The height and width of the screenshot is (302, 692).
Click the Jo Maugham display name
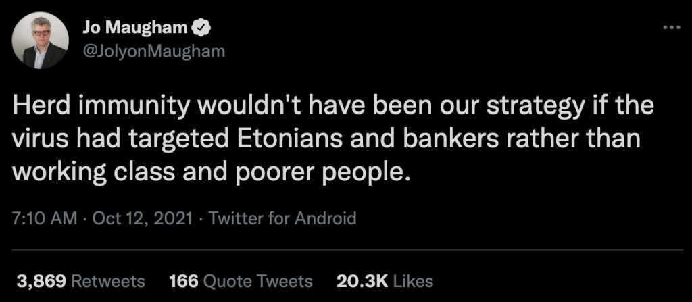coord(135,28)
